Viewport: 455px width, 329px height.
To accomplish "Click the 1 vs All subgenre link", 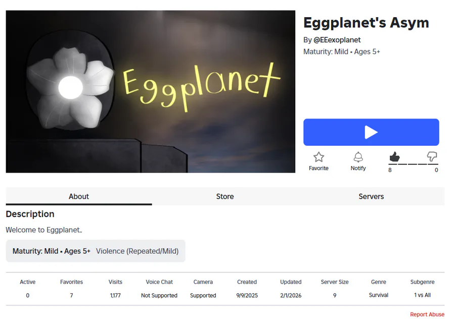I will [x=422, y=295].
